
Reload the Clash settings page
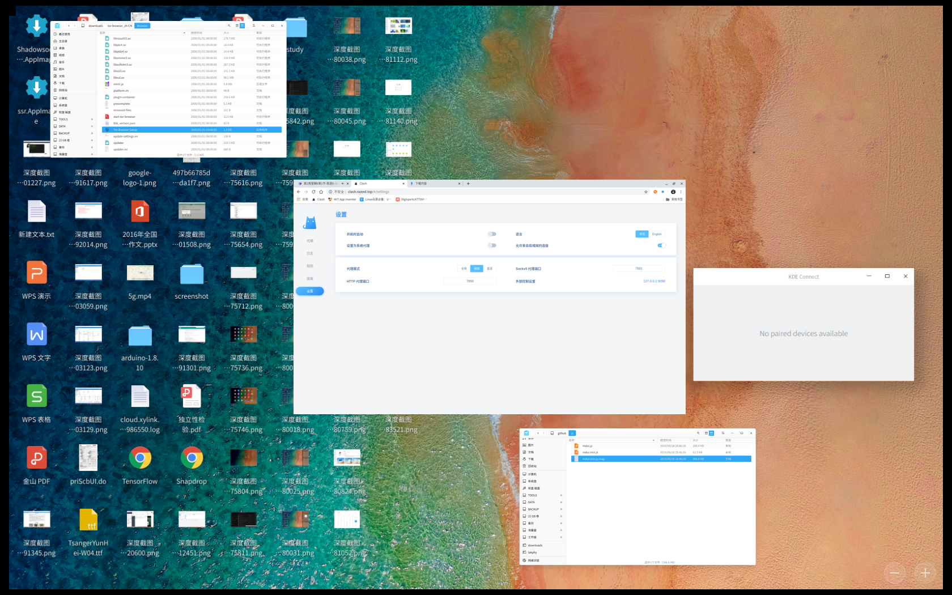click(x=313, y=192)
